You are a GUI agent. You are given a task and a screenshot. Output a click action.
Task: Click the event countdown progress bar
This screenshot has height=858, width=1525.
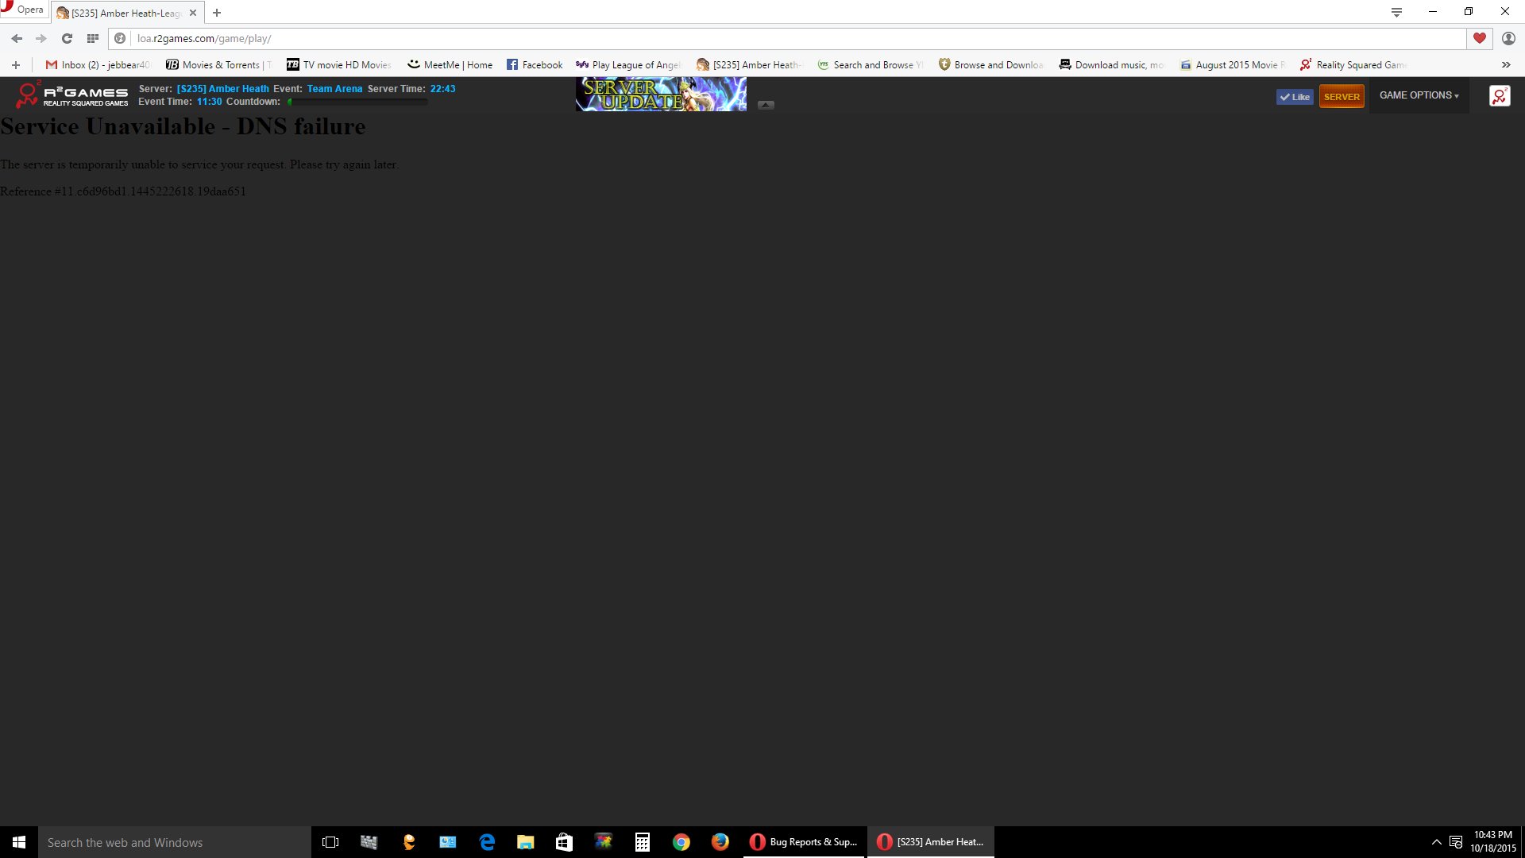coord(357,102)
